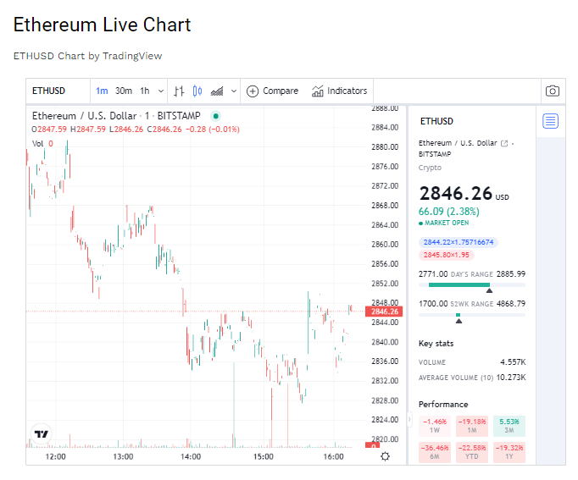
Task: Open chart settings gear icon
Action: [x=386, y=456]
